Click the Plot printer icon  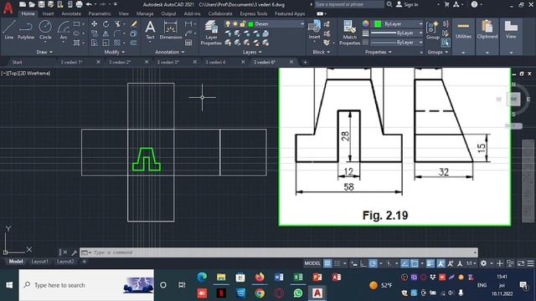tap(79, 4)
